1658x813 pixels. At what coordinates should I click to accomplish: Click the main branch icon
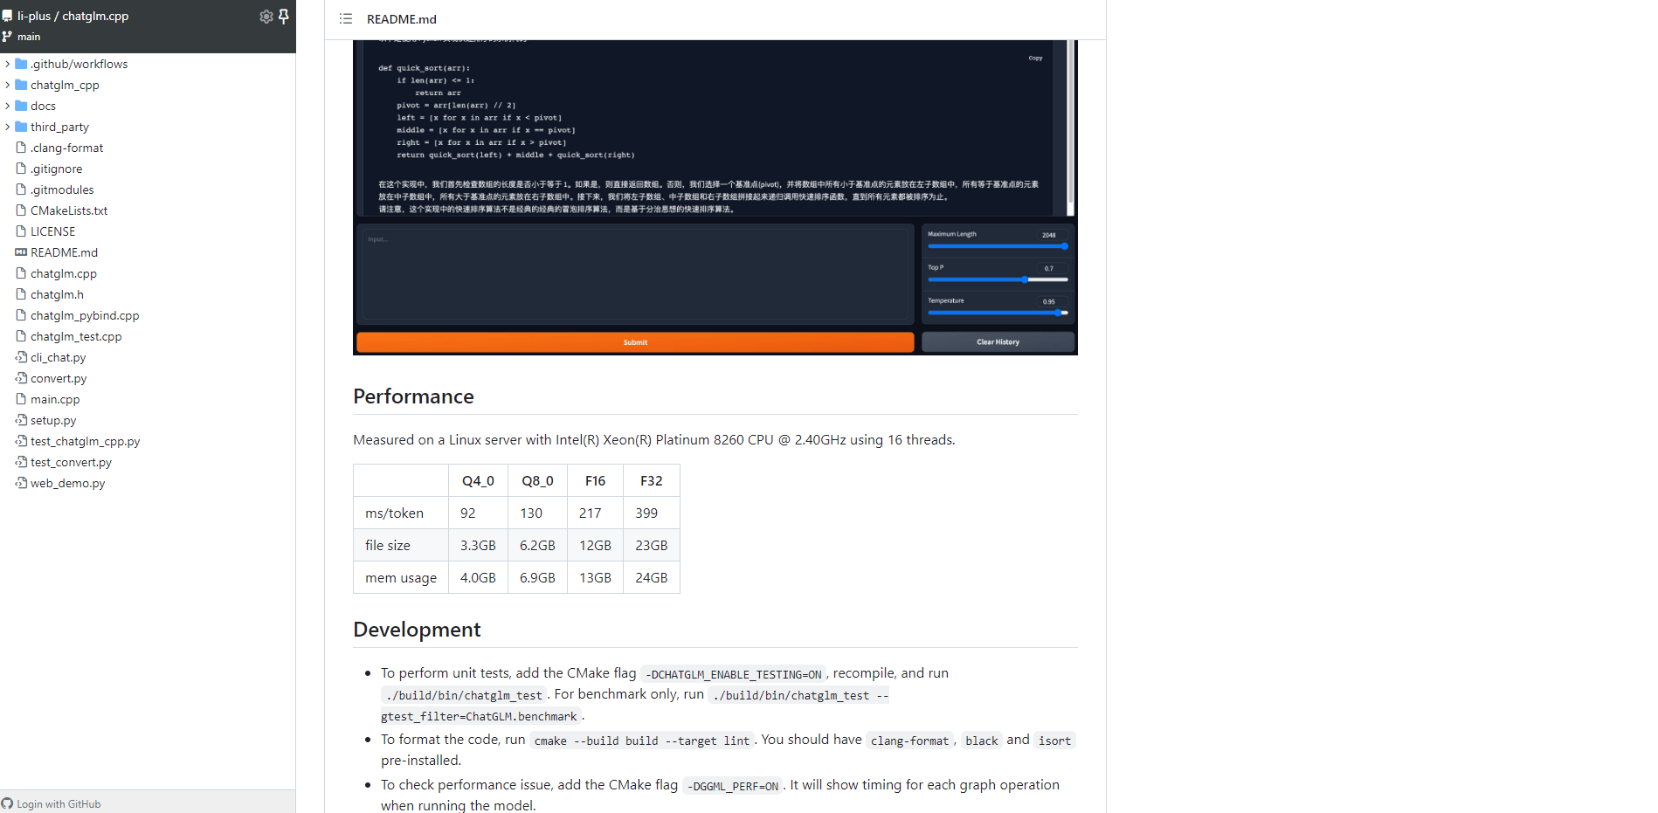pyautogui.click(x=8, y=37)
